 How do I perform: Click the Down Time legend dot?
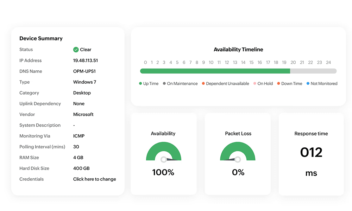click(278, 84)
